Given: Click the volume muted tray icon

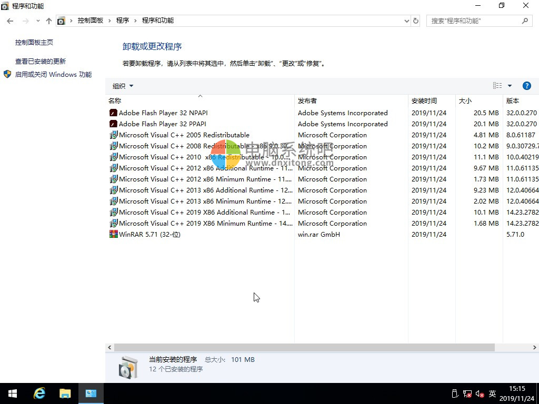Looking at the screenshot, I should [x=480, y=393].
